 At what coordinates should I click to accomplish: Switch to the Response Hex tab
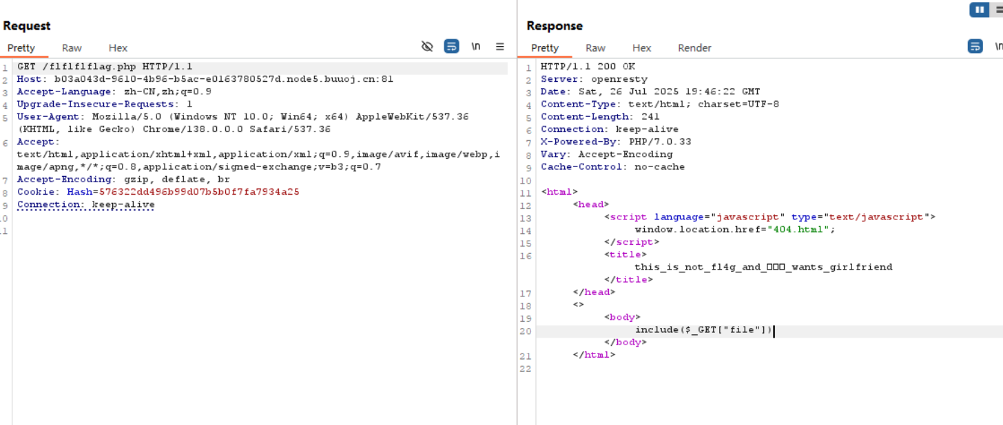coord(641,48)
